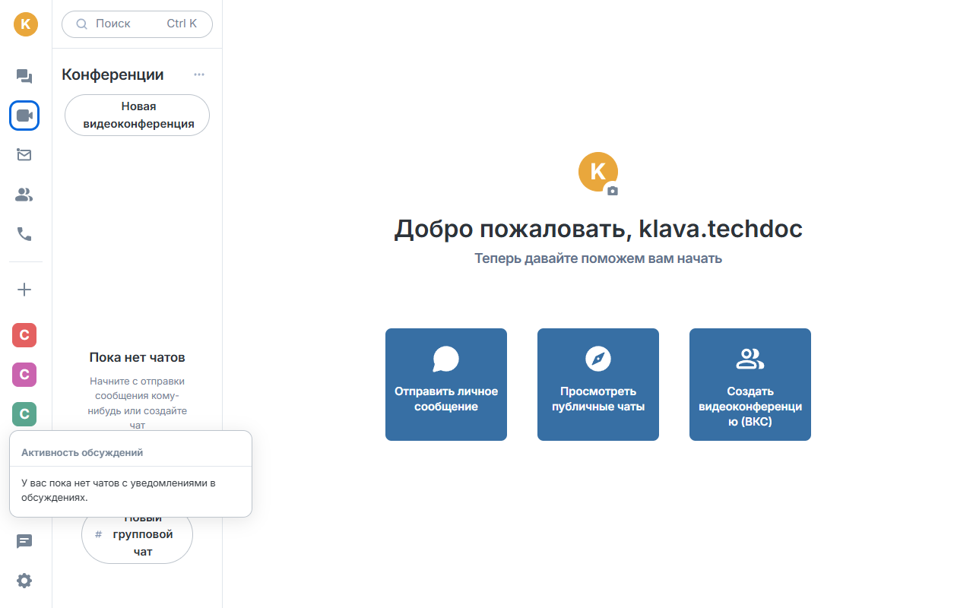Image resolution: width=973 pixels, height=608 pixels.
Task: Select the purple C workspace icon
Action: pos(24,375)
